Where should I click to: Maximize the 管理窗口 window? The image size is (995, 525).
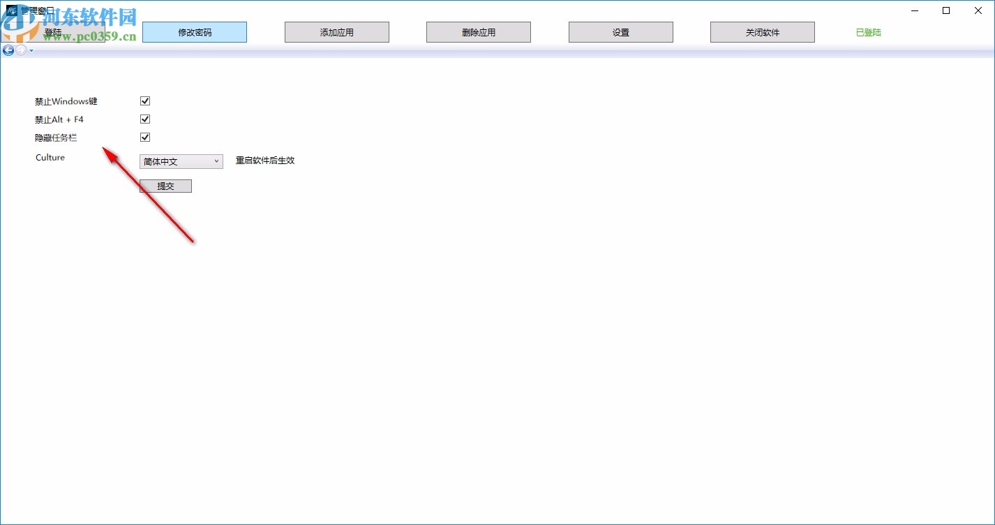(x=946, y=10)
